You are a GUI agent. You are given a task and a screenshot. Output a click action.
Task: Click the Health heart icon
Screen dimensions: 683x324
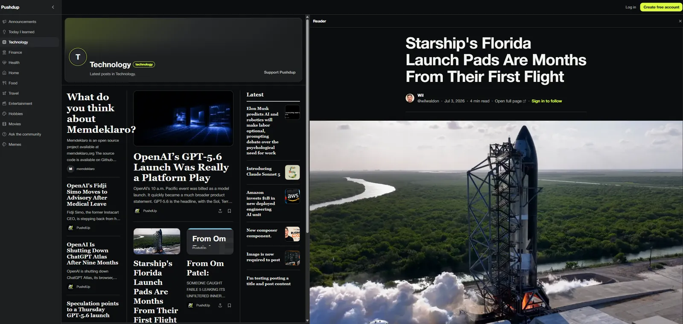click(4, 63)
